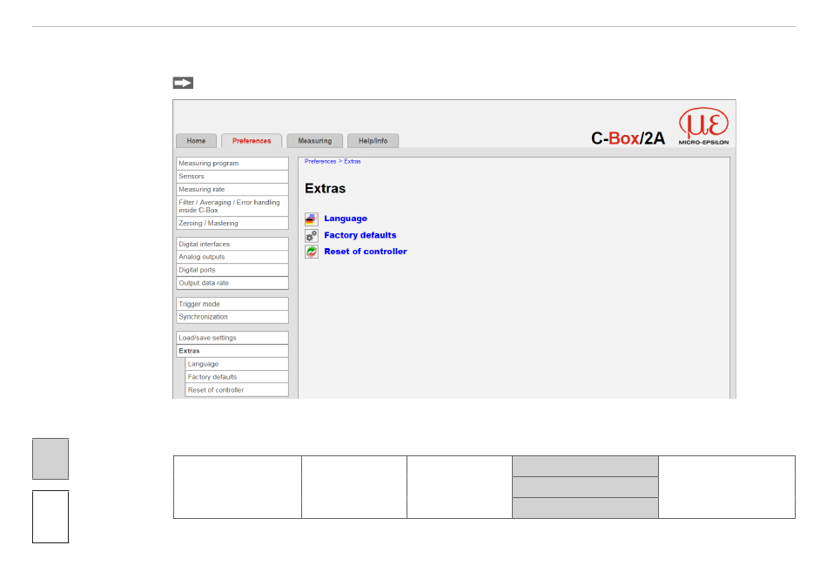Screen dimensions: 827x579
Task: Select Reset of controller sidebar sub-item
Action: (237, 390)
